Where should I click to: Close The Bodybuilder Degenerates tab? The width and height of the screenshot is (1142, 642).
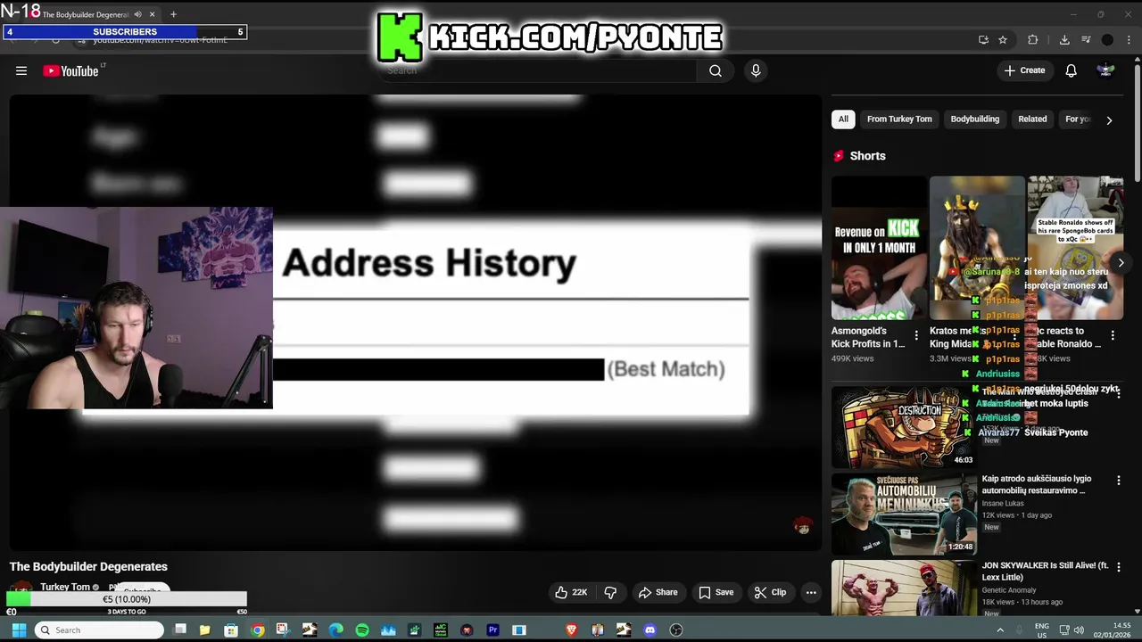(152, 14)
